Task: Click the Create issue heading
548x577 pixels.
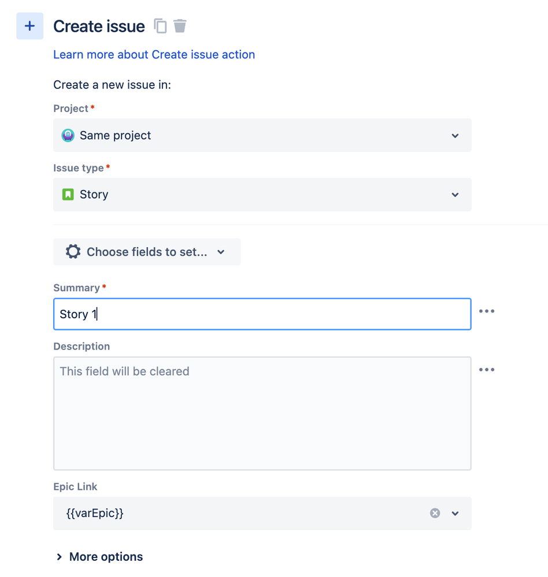Action: pyautogui.click(x=99, y=27)
